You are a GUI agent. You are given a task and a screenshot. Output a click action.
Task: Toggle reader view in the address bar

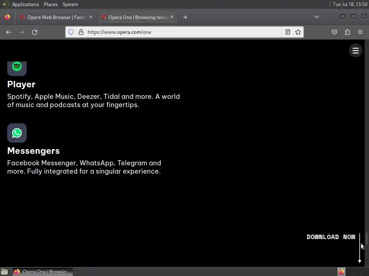click(288, 32)
